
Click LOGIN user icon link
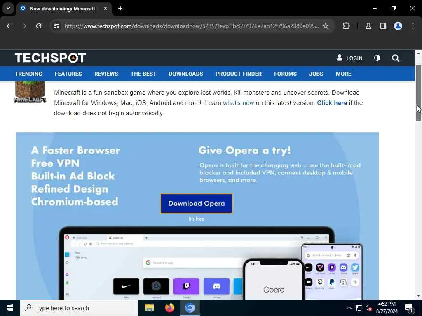point(349,58)
